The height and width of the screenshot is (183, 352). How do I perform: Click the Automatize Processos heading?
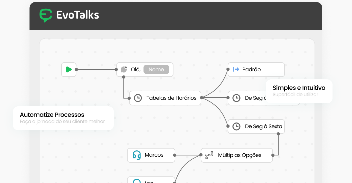coord(52,115)
